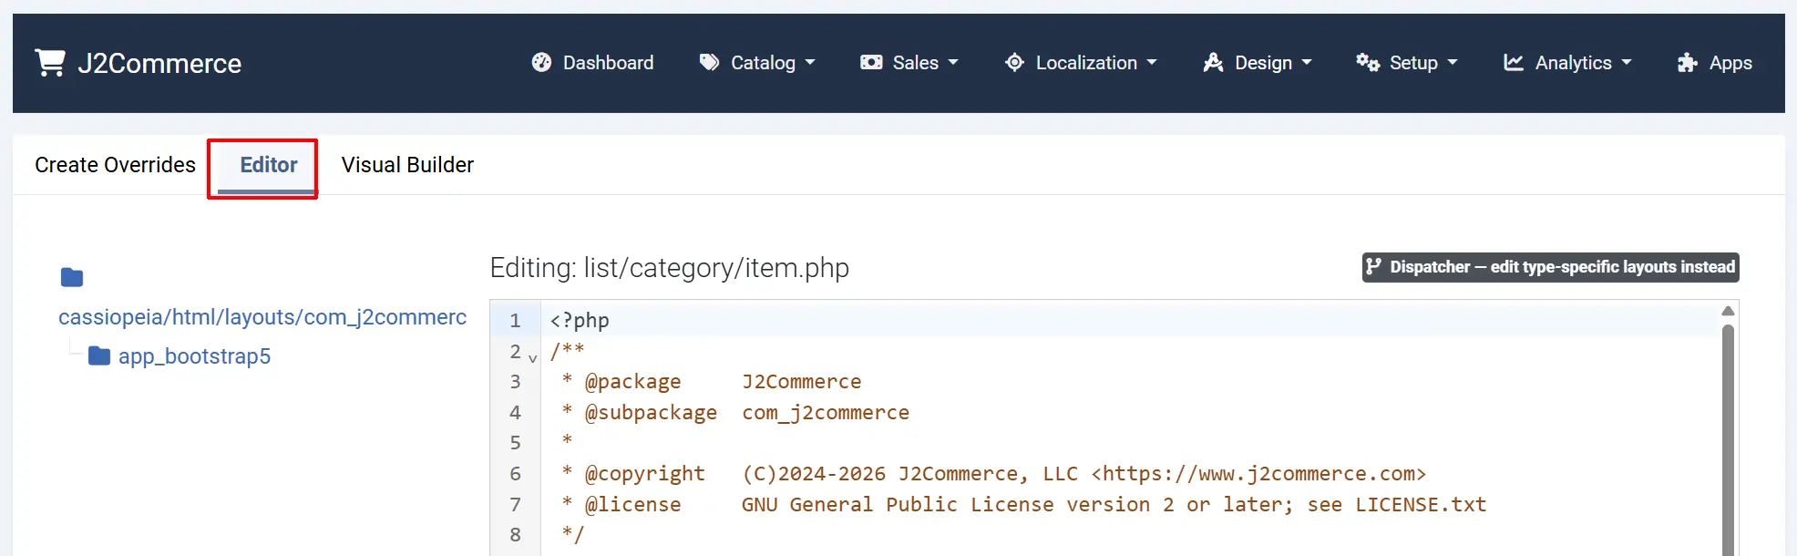Click the Localization crosshair icon

1014,62
